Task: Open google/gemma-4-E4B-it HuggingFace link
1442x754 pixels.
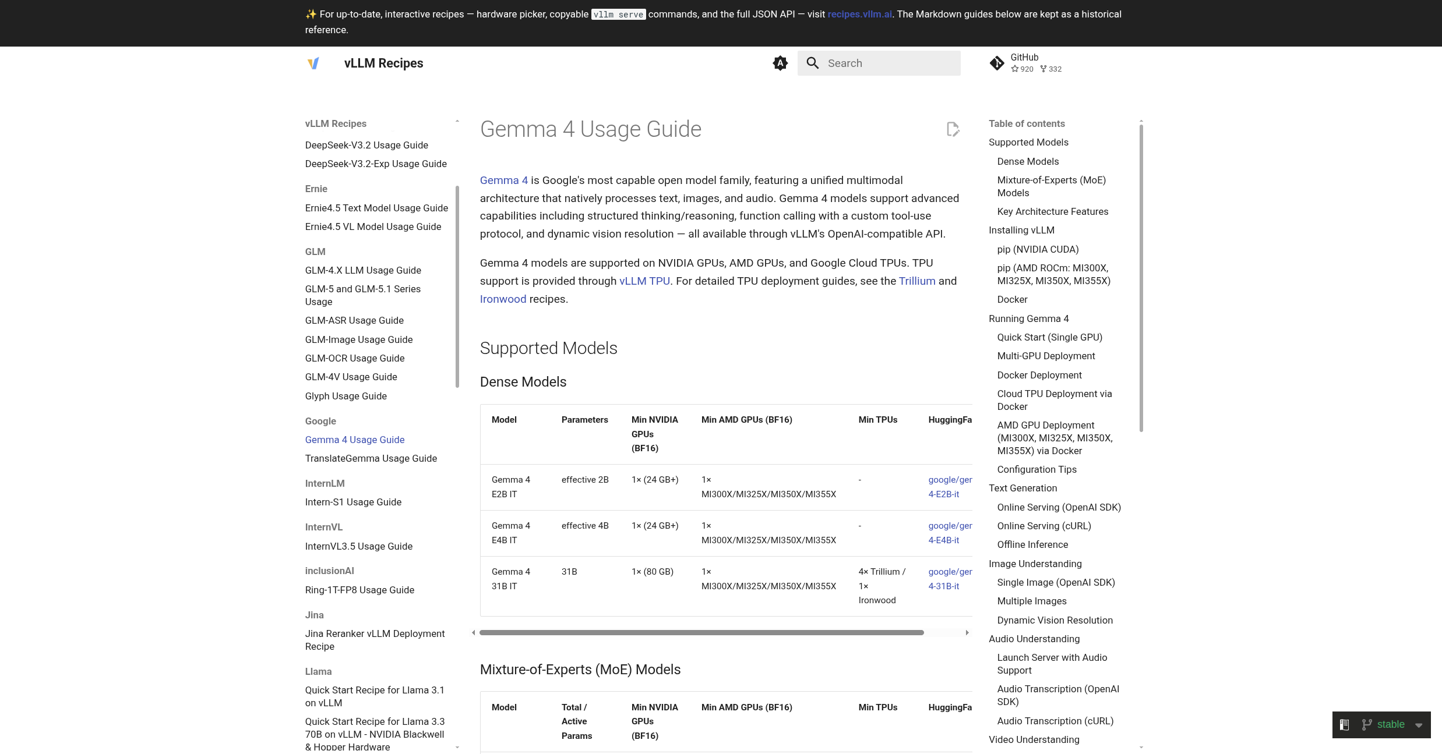Action: tap(950, 533)
